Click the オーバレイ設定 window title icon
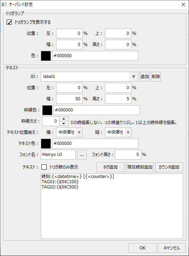 point(4,5)
